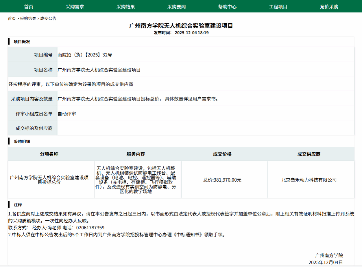Click the project number 南院招（货）【2025】32号
The image size is (362, 267).
tap(85, 55)
